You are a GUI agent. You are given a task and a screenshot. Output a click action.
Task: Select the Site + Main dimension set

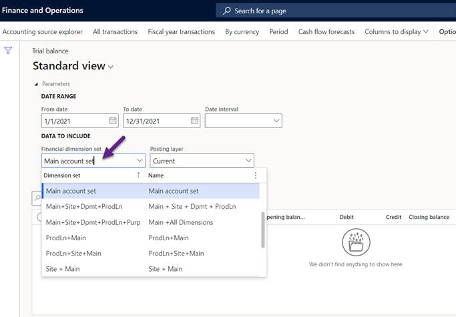63,269
